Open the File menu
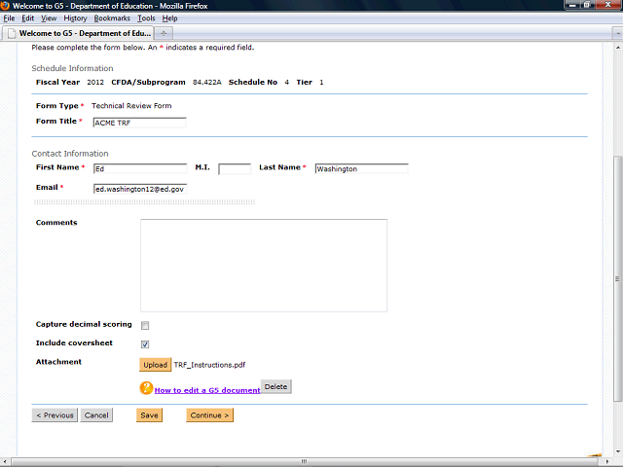Image resolution: width=623 pixels, height=467 pixels. (9, 18)
